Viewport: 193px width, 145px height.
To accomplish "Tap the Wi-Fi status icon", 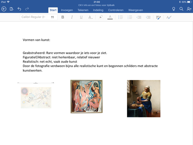I will pos(8,2).
